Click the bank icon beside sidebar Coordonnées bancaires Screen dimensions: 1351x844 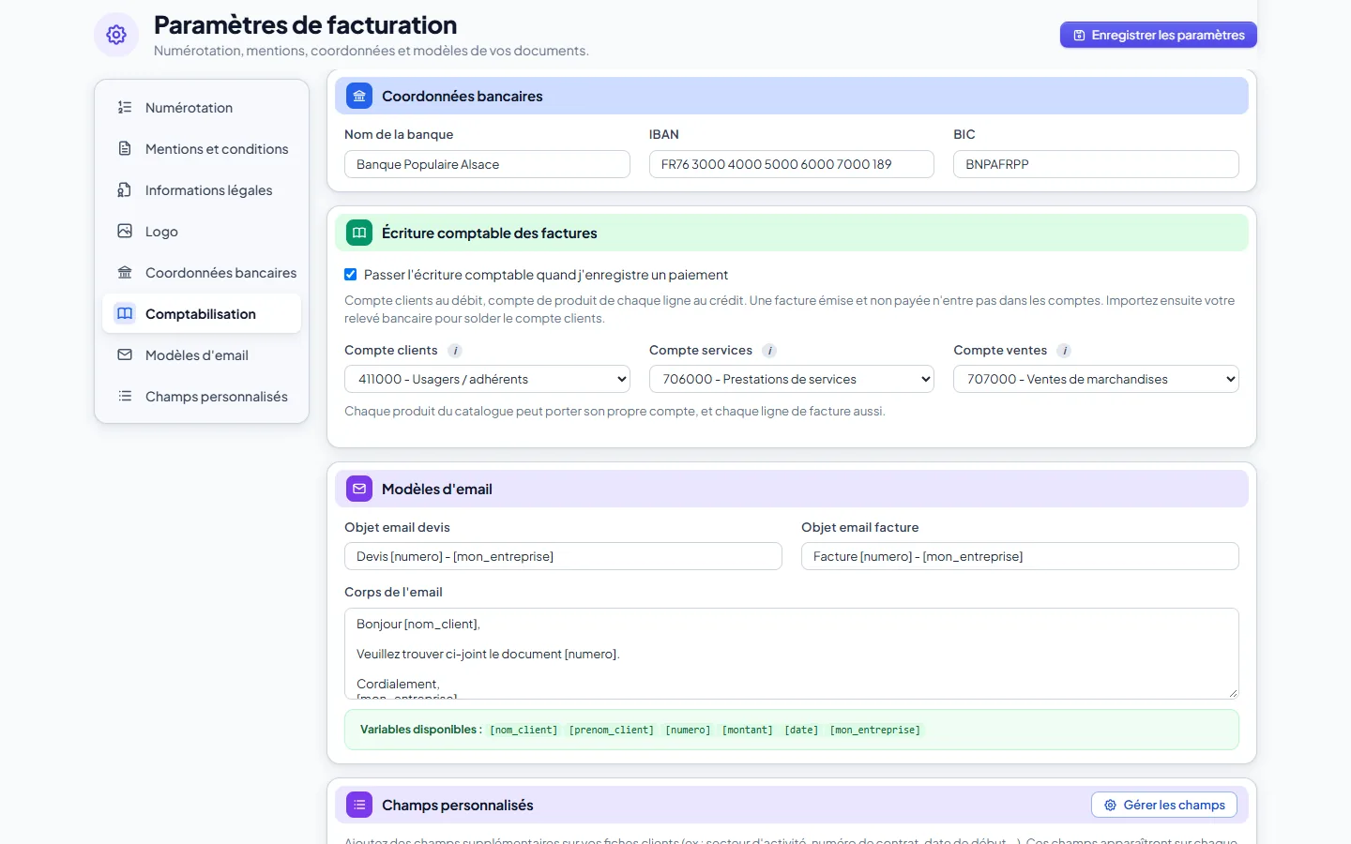click(125, 272)
